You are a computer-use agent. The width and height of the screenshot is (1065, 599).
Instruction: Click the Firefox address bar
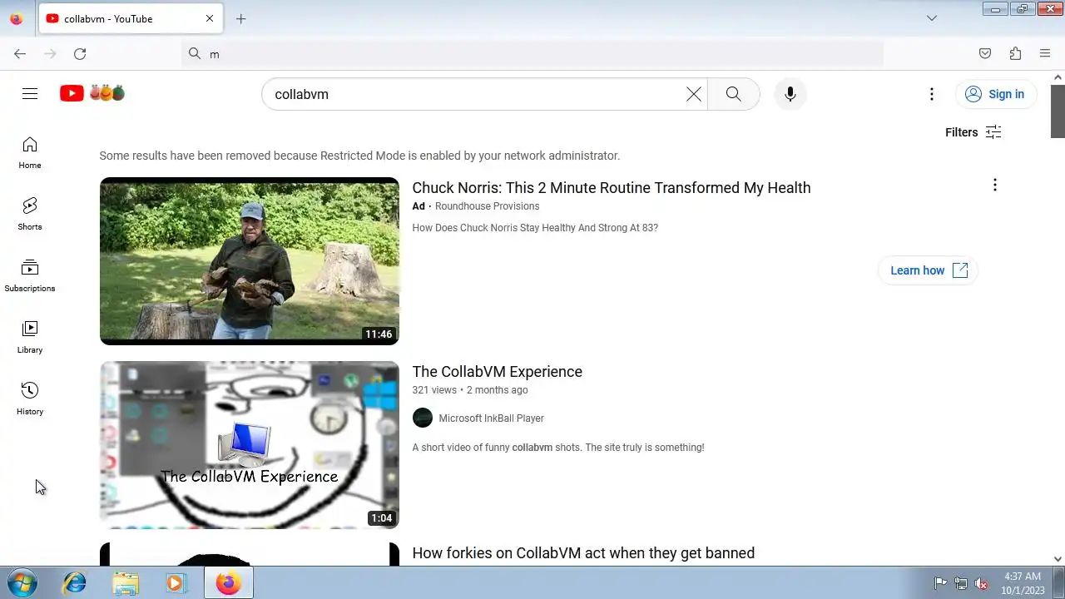[532, 54]
